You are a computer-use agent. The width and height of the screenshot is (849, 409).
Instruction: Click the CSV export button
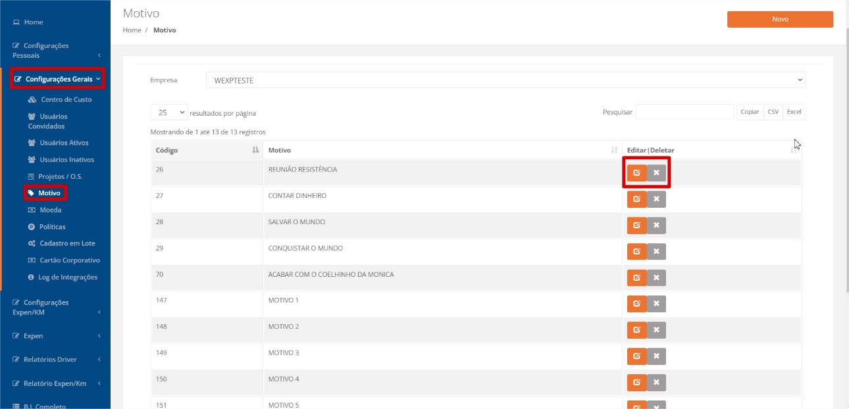pos(773,112)
